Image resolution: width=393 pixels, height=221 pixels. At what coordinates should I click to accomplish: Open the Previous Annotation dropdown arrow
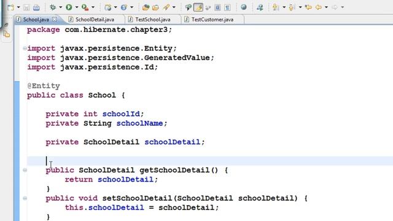pyautogui.click(x=300, y=7)
